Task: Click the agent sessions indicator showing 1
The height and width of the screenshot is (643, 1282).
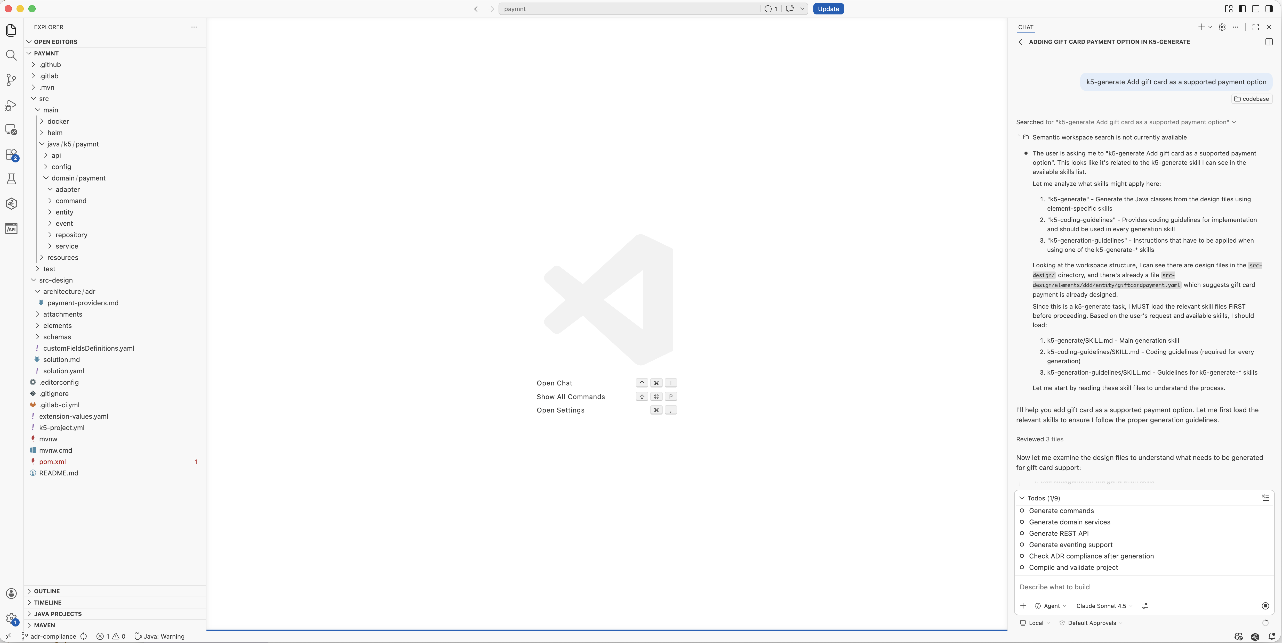Action: tap(771, 9)
